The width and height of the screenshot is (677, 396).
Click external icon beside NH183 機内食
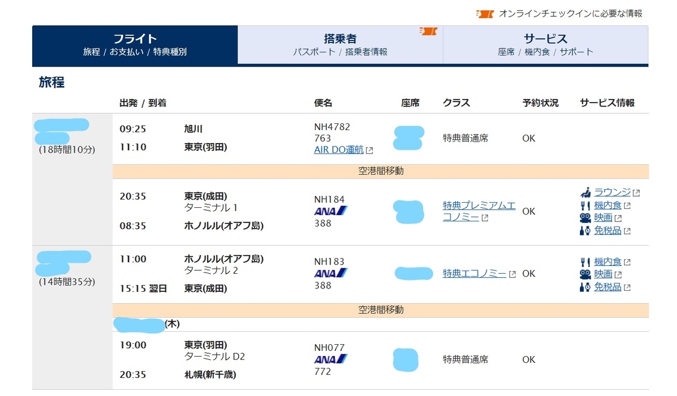[627, 262]
